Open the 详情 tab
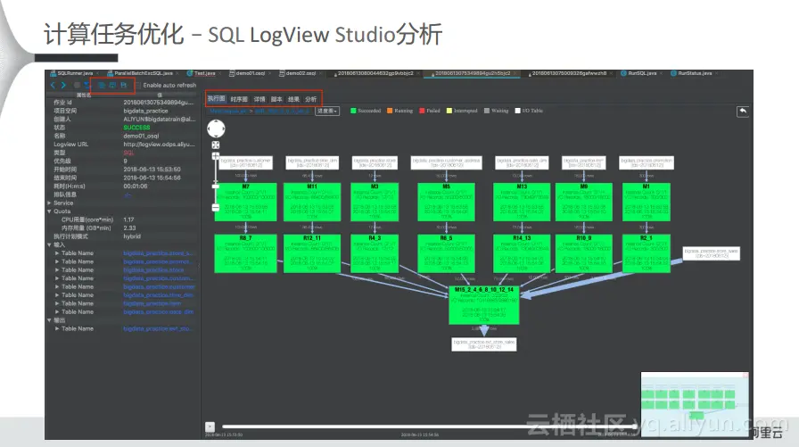This screenshot has height=447, width=799. [259, 99]
